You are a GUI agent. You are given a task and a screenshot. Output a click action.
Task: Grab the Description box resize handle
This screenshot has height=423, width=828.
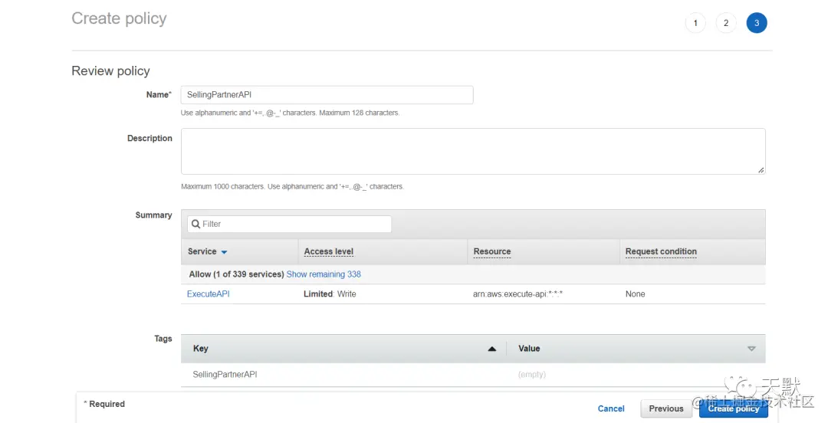(x=761, y=170)
